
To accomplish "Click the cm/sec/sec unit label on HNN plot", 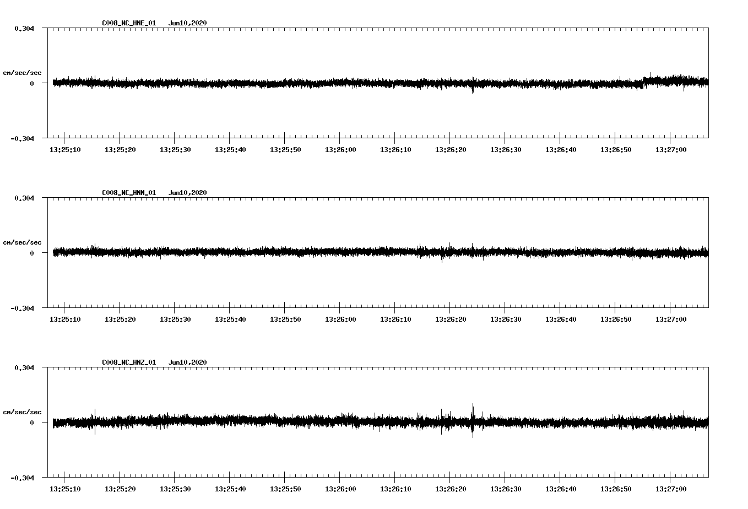I will click(x=23, y=242).
